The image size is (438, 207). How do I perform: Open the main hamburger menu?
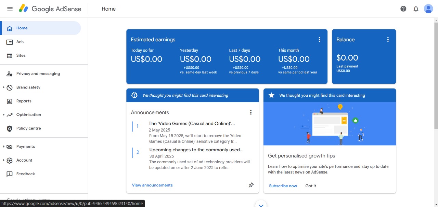pos(10,9)
